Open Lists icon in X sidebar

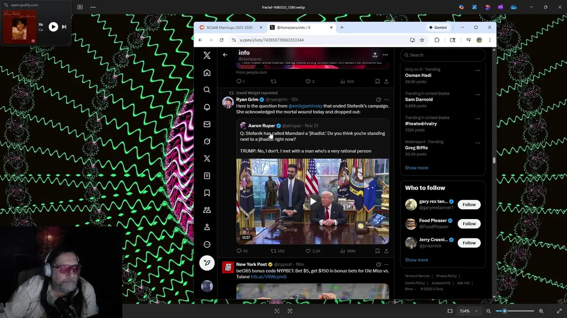pyautogui.click(x=207, y=176)
